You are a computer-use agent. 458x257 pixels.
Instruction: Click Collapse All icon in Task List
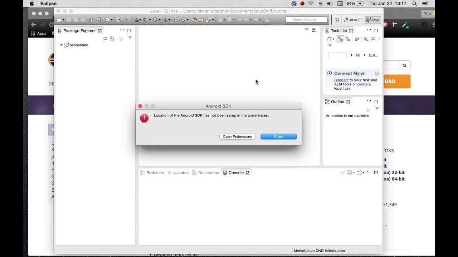tap(373, 39)
